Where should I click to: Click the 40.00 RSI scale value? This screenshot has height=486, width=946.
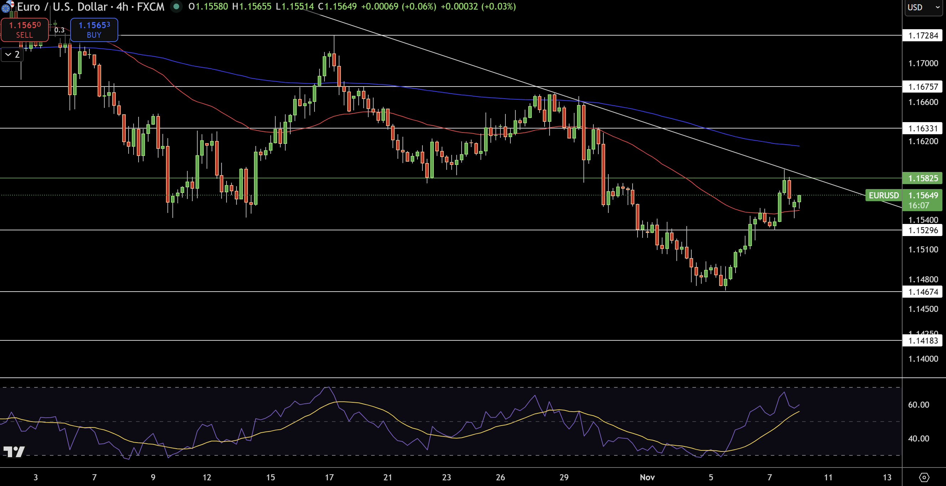(x=918, y=438)
